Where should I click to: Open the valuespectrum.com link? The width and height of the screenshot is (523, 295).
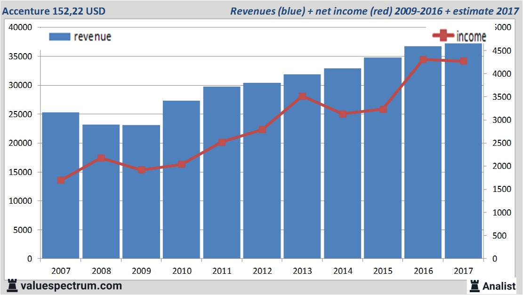point(72,286)
